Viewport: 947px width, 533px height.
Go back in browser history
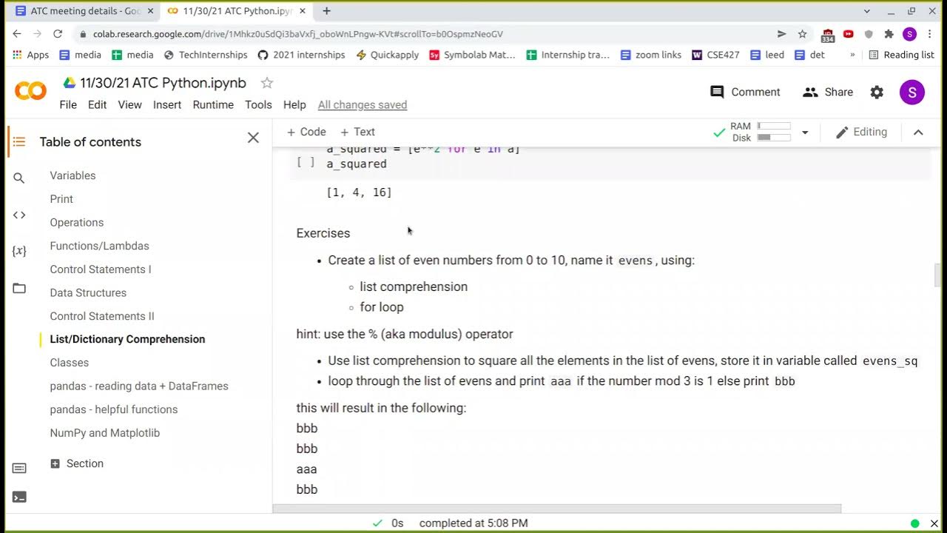click(x=17, y=34)
